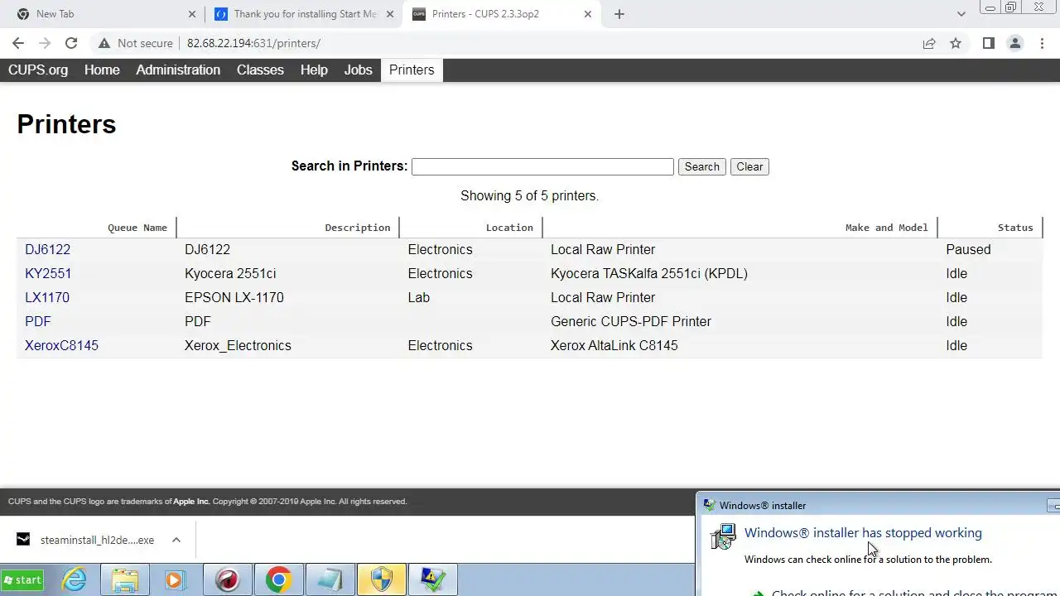The width and height of the screenshot is (1060, 596).
Task: Select the security shield taskbar item
Action: [381, 580]
